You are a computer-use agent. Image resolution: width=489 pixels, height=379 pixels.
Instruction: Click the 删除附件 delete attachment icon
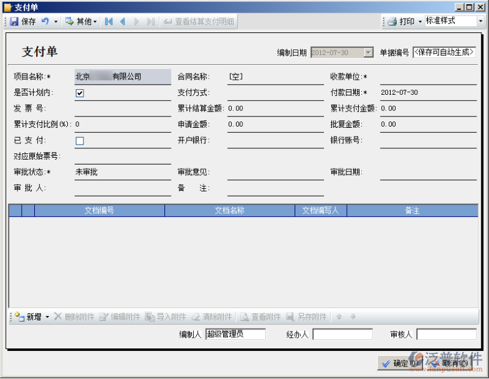[x=58, y=317]
